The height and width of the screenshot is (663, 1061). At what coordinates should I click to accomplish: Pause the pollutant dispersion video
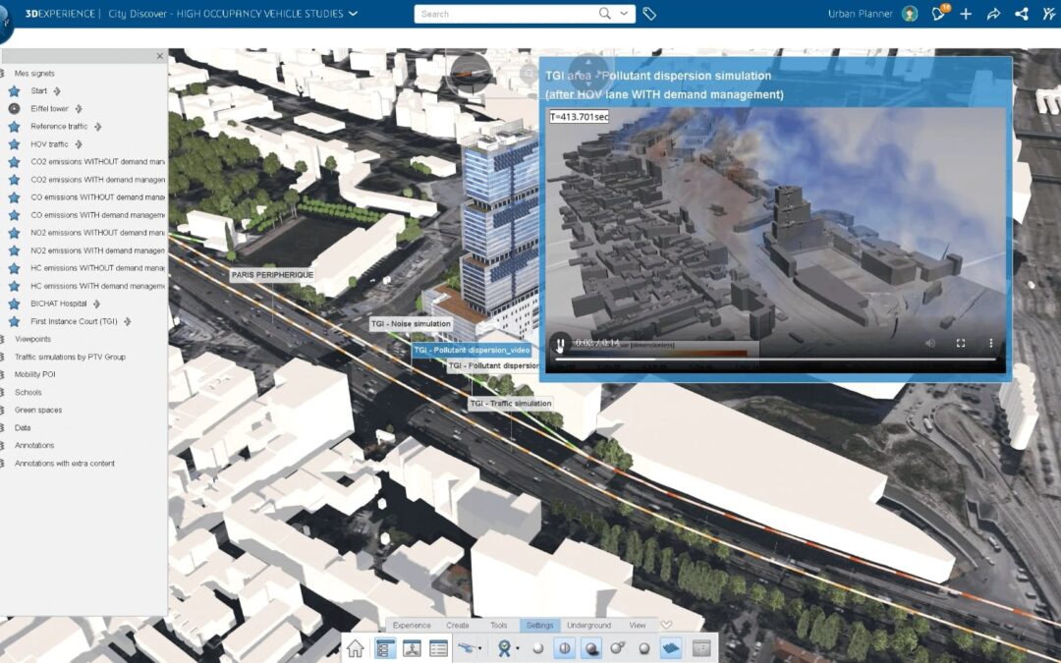coord(560,344)
